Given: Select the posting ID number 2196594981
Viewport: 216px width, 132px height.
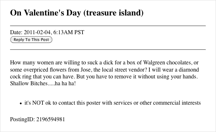Looking at the screenshot, I should pyautogui.click(x=50, y=119).
